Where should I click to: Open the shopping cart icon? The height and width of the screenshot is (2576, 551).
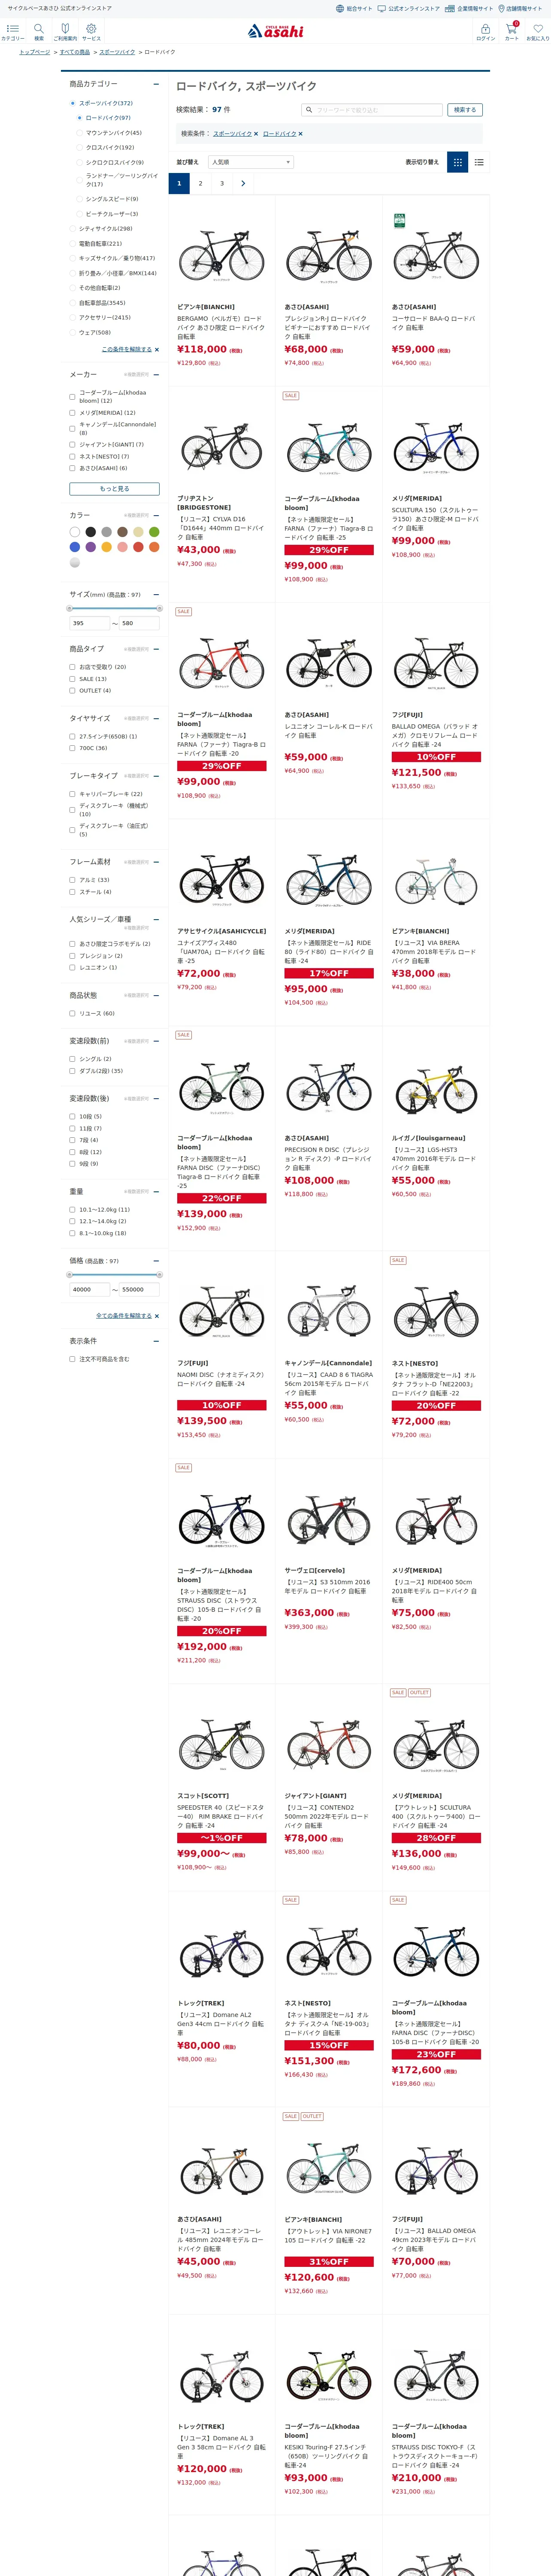(511, 29)
